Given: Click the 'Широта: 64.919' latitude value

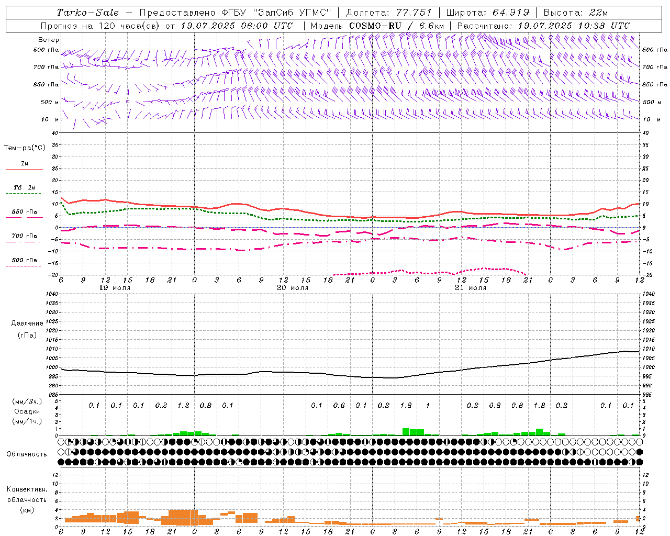Looking at the screenshot, I should [488, 13].
